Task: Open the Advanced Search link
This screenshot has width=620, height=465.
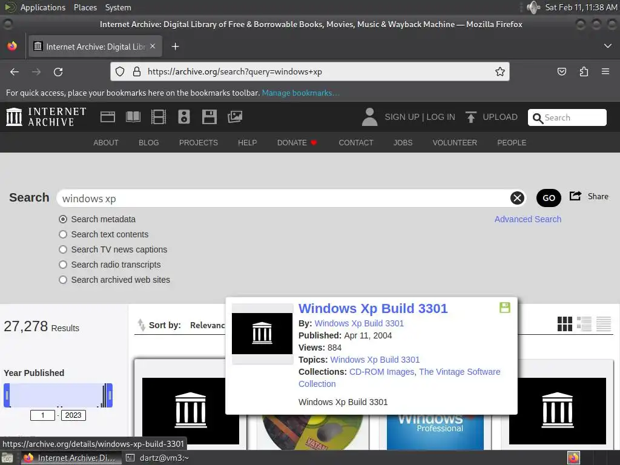Action: pyautogui.click(x=528, y=219)
